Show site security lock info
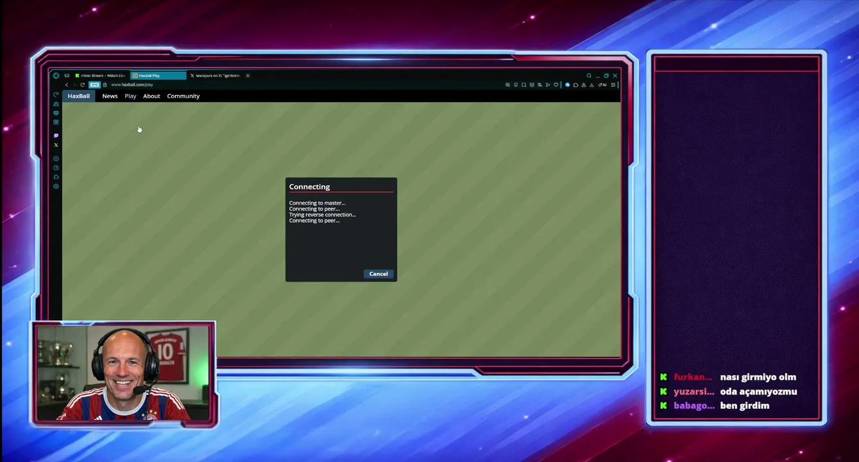The width and height of the screenshot is (859, 462). (105, 85)
